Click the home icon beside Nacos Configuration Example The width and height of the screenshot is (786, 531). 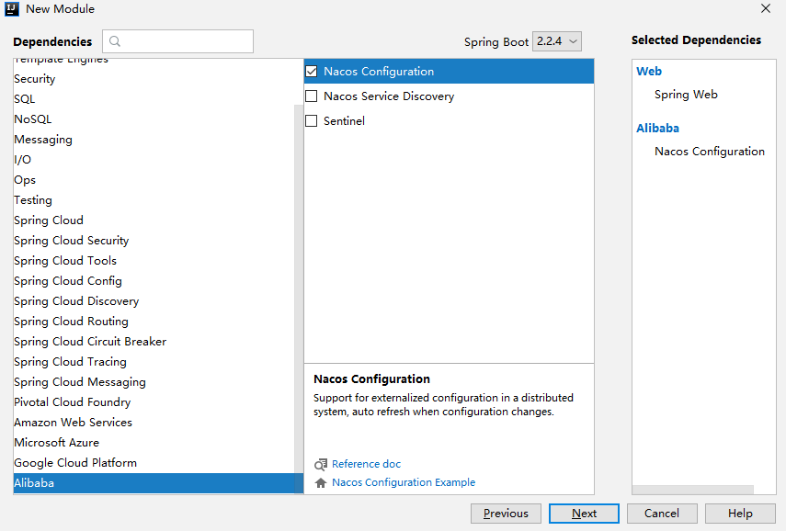point(321,483)
